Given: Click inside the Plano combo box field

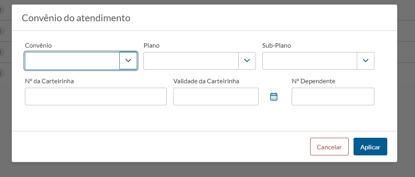Looking at the screenshot, I should tap(191, 61).
